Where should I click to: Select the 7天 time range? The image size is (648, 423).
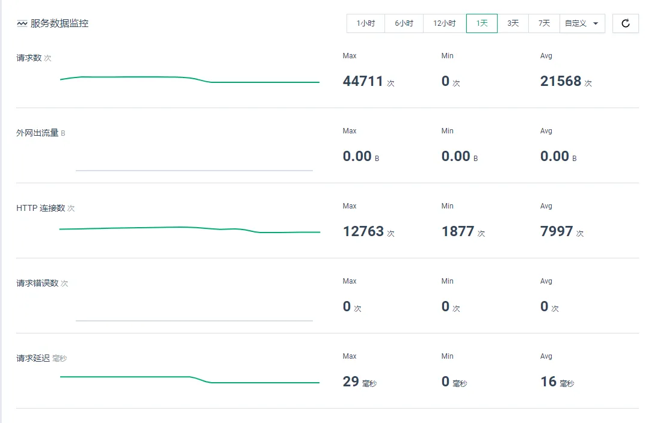tap(544, 23)
